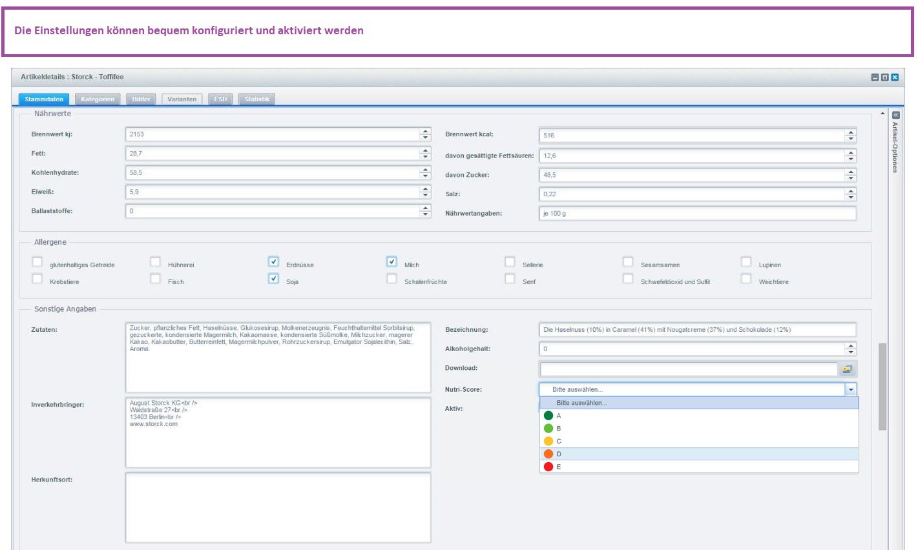The width and height of the screenshot is (918, 550).
Task: Click the Nährwertangaben field 'je 100 g'
Action: coord(698,214)
